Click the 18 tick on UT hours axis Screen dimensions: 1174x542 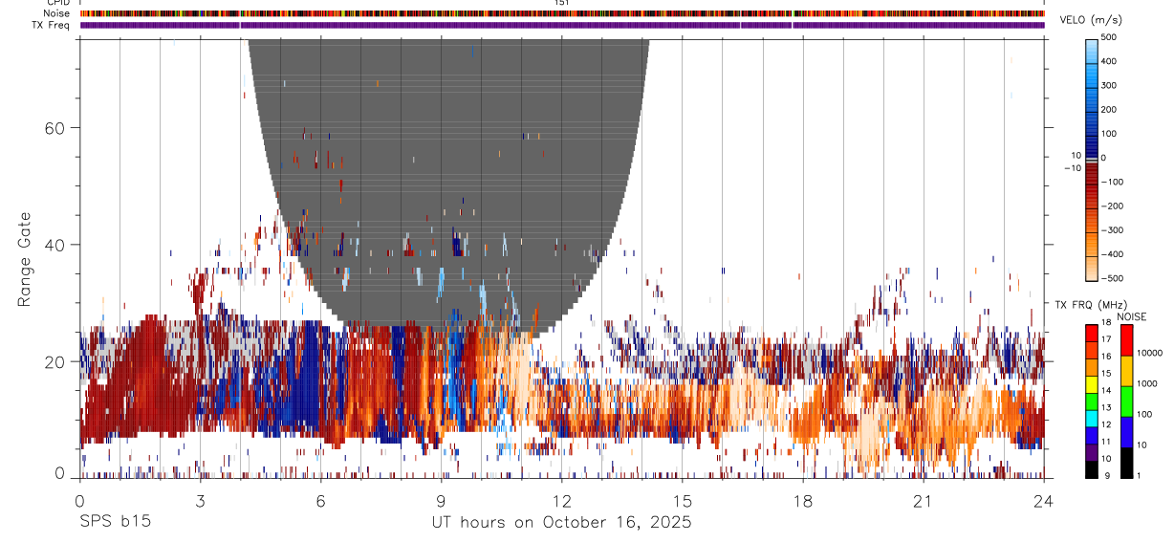coord(803,500)
